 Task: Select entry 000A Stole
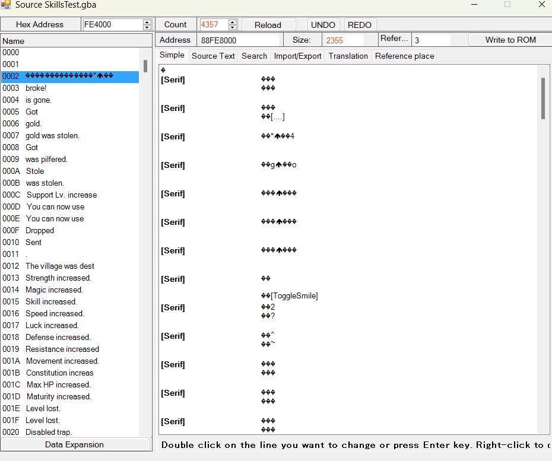[70, 171]
